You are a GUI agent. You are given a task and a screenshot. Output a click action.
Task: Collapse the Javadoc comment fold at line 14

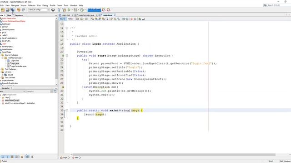click(x=67, y=28)
